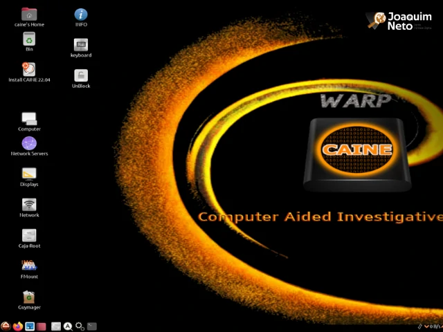Launch Firefox from the taskbar

[18, 326]
